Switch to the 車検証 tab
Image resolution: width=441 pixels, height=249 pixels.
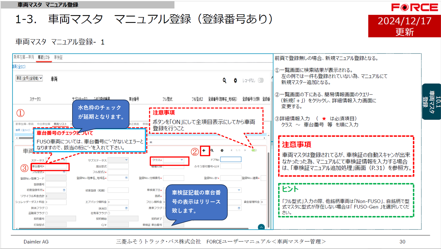pos(58,58)
